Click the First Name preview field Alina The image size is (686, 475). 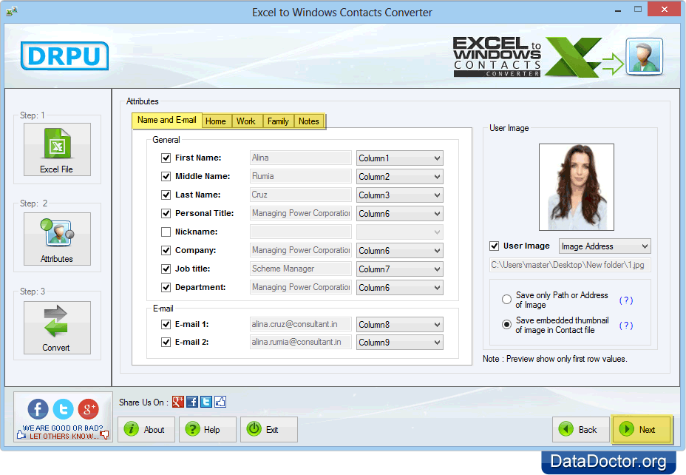[301, 158]
